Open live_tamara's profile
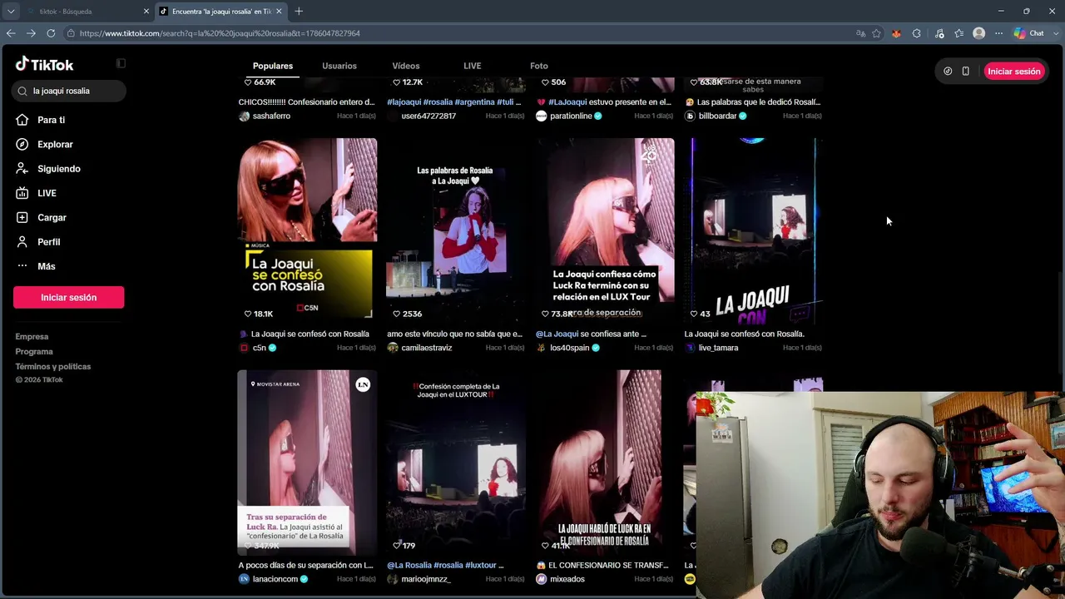The width and height of the screenshot is (1065, 599). click(x=718, y=348)
